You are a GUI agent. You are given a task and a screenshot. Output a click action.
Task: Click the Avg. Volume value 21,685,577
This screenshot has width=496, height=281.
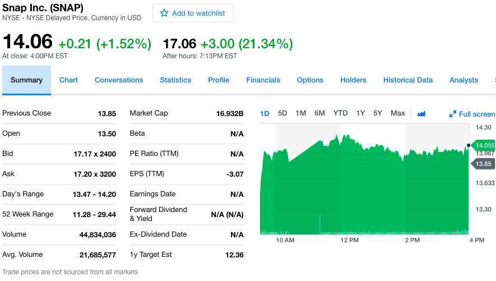(98, 255)
